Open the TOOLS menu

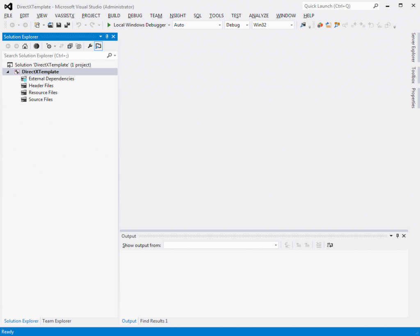217,16
